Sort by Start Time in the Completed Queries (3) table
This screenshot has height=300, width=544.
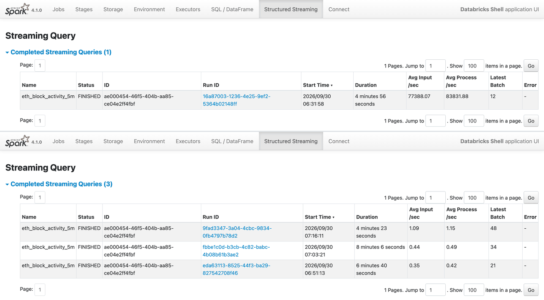pyautogui.click(x=319, y=217)
